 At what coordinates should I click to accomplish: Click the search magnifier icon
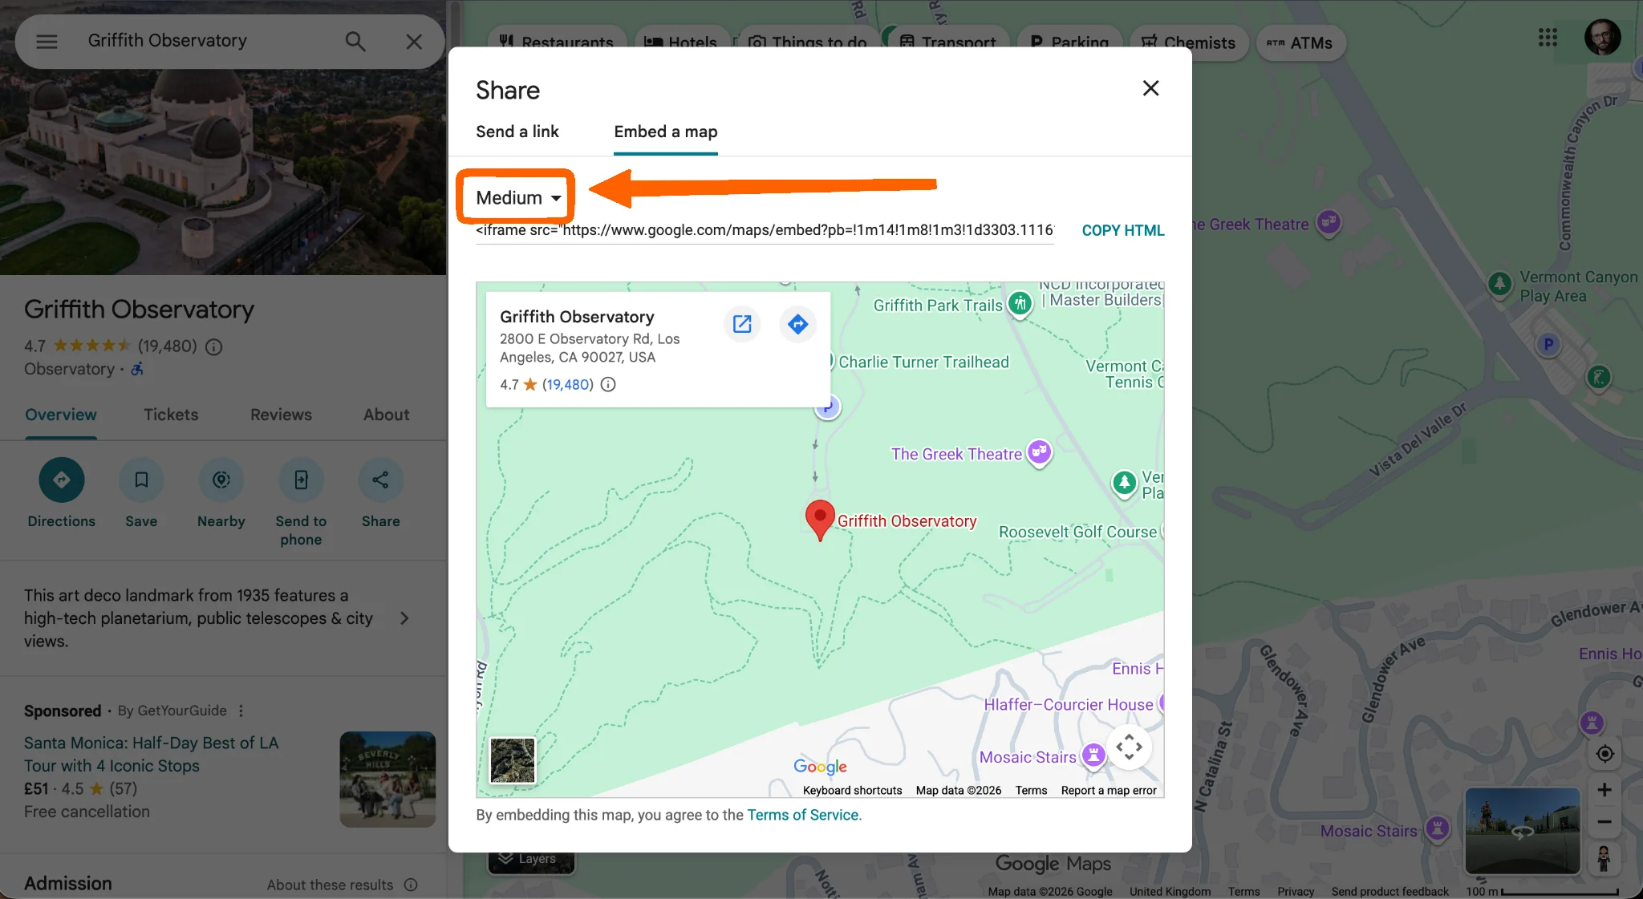click(355, 42)
